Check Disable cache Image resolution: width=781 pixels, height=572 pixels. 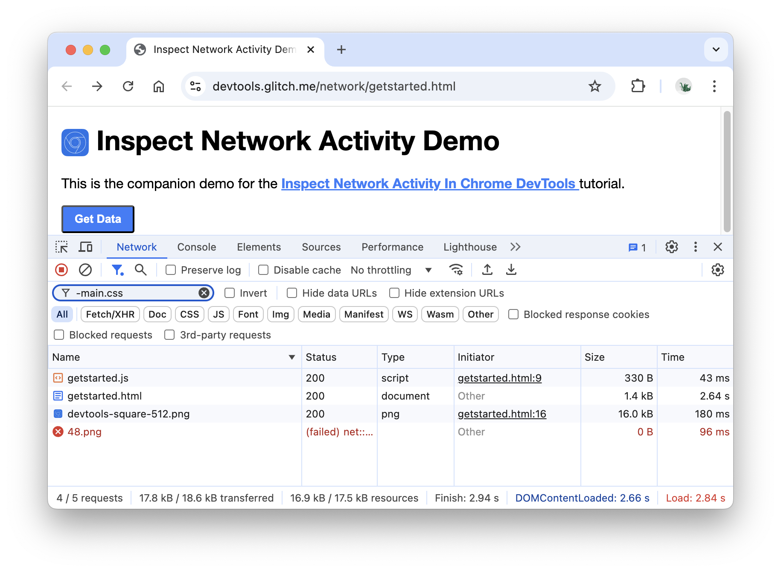click(x=262, y=269)
